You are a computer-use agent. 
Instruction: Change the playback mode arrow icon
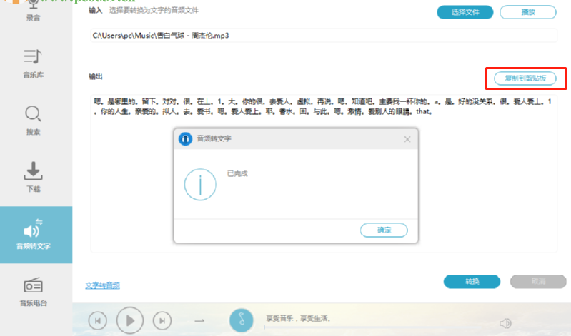(199, 320)
